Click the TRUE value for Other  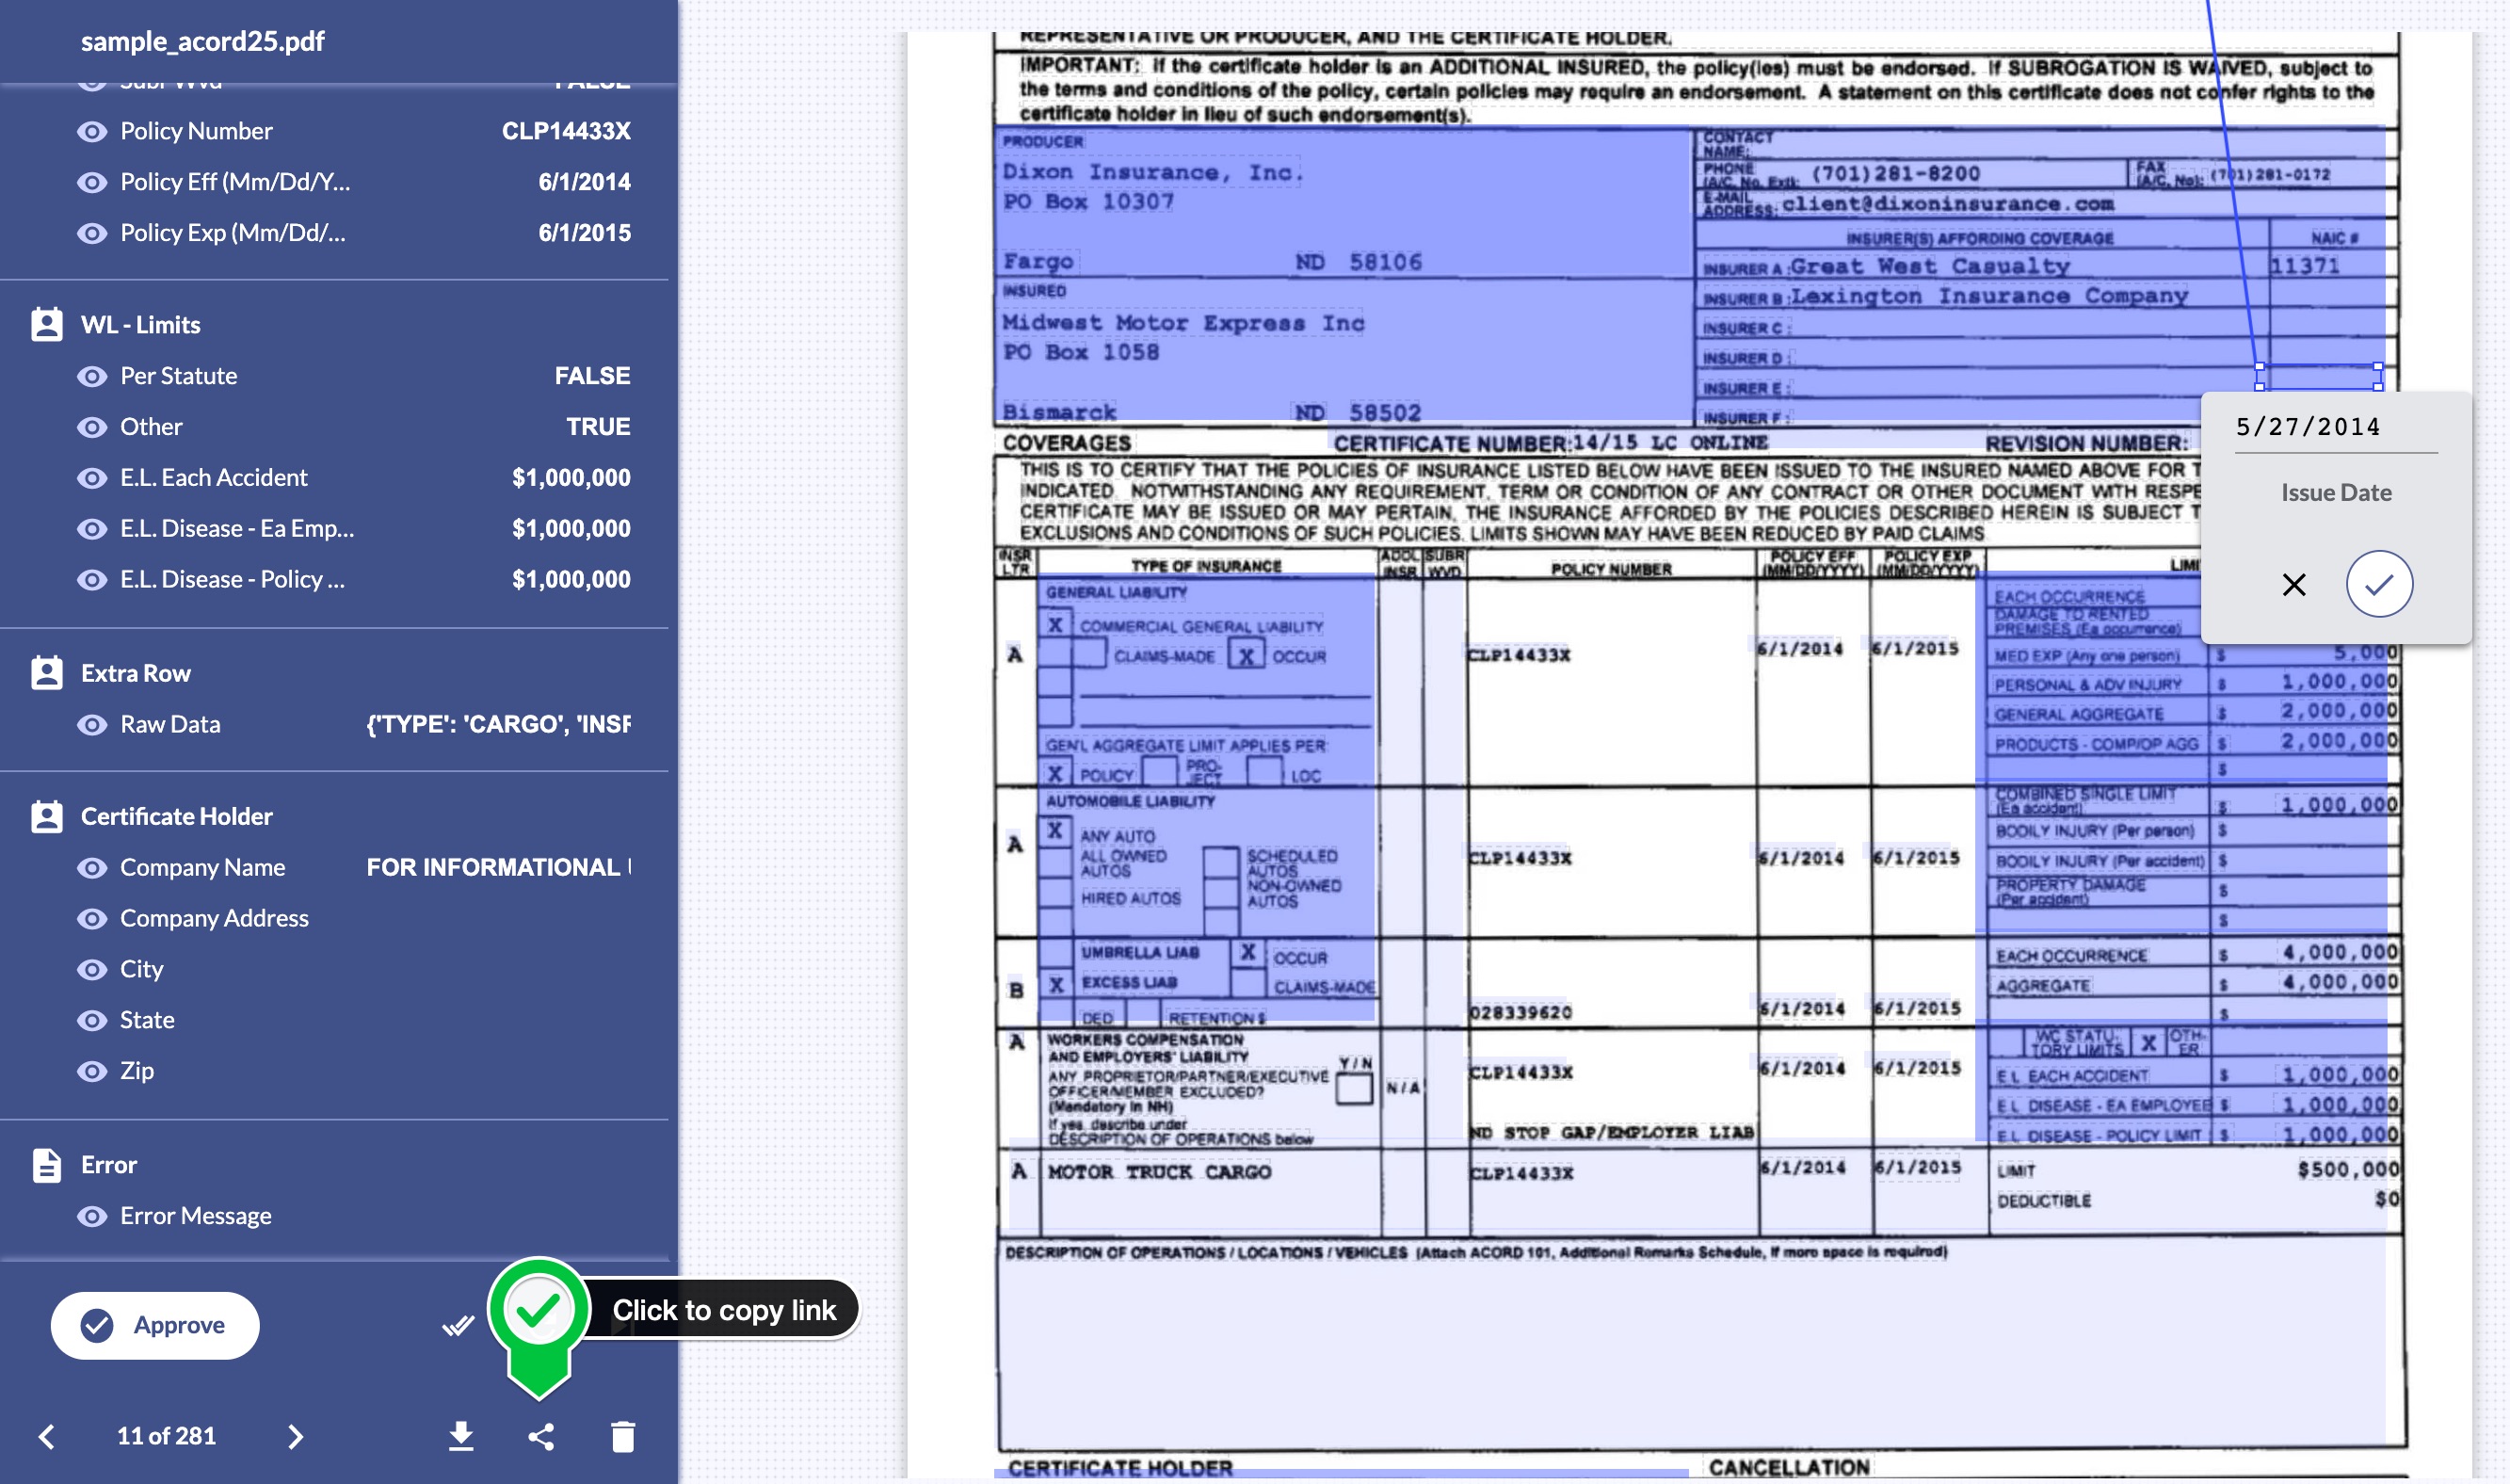(598, 428)
